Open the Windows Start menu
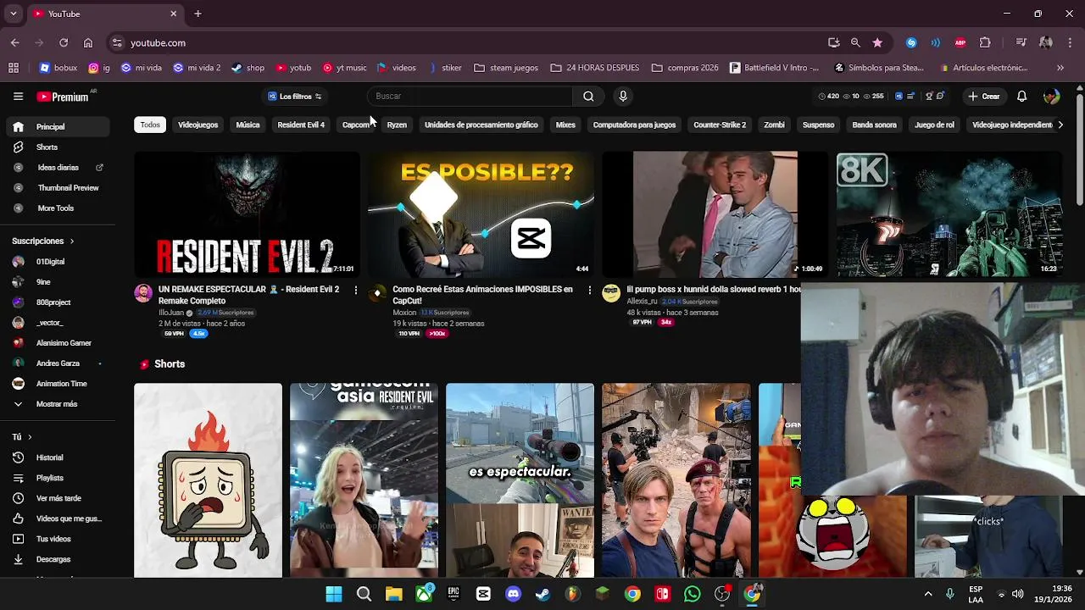Viewport: 1085px width, 610px height. (x=334, y=594)
